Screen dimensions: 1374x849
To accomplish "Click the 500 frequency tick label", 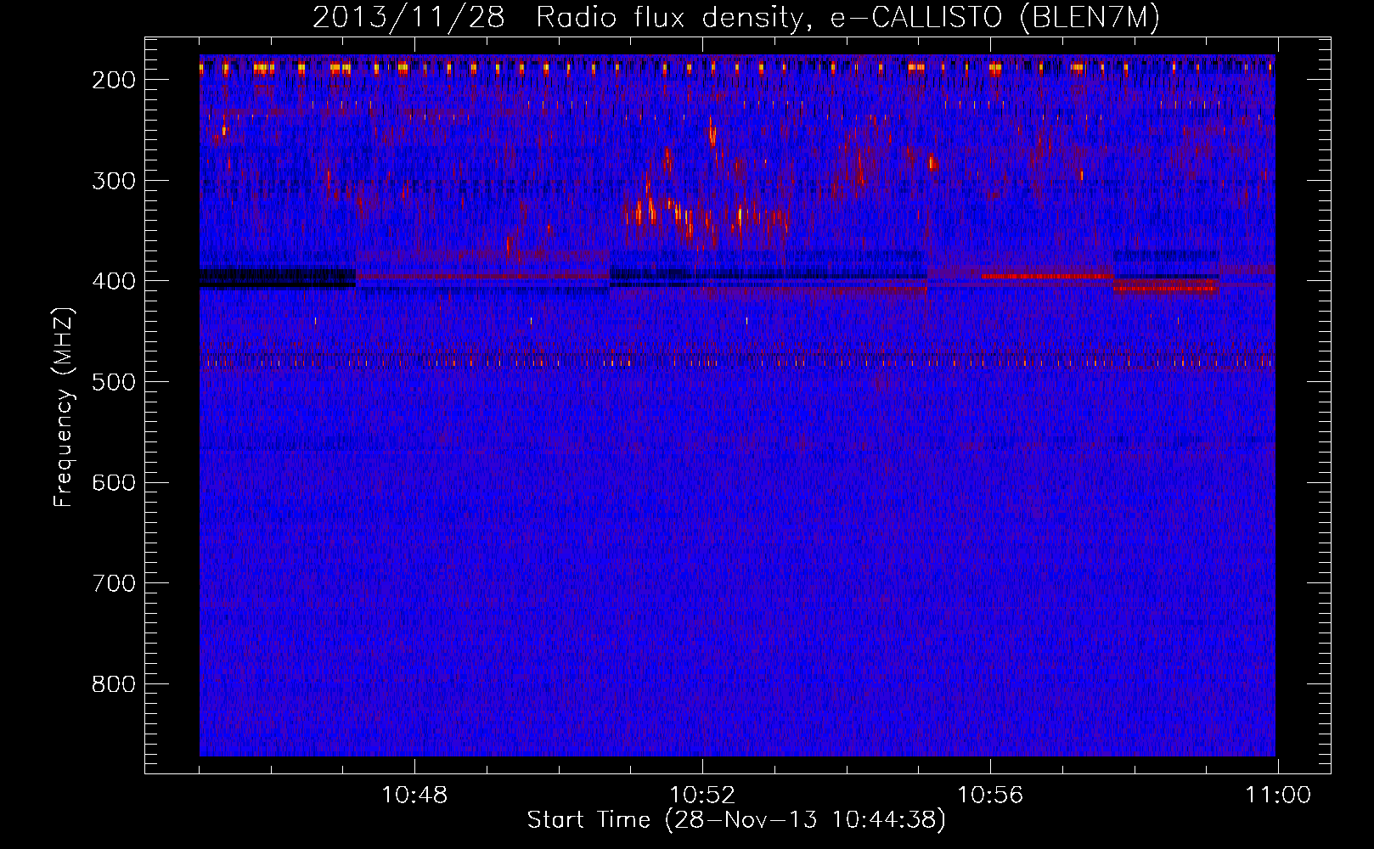I will (114, 382).
